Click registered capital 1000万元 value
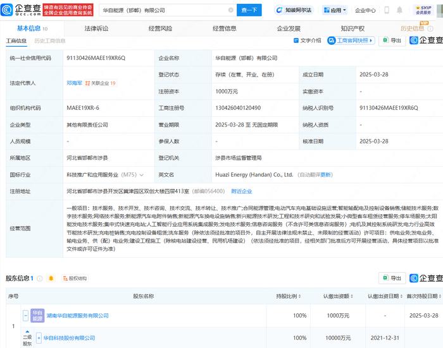Viewport: 443px width, 348px height. (x=227, y=92)
